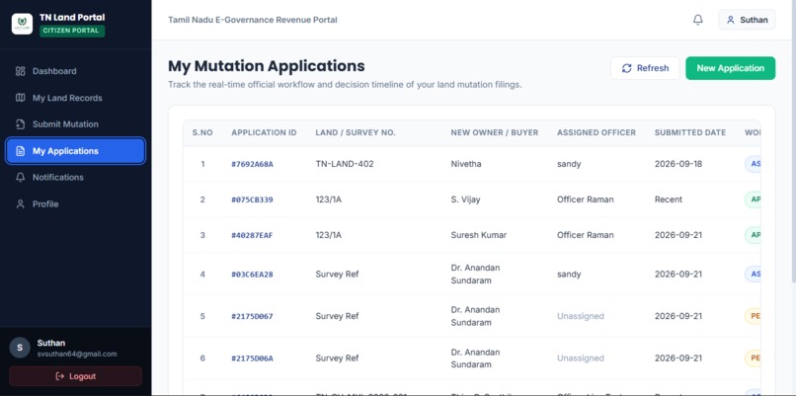Click the status badge in the Suresh Kumar row

(753, 235)
